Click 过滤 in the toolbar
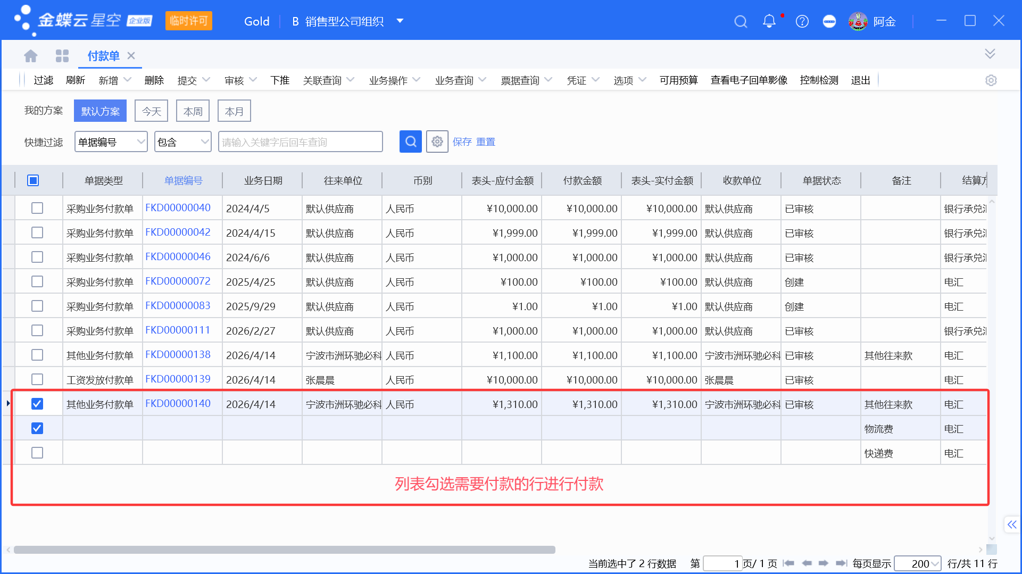Screen dimensions: 1022x574 tap(44, 80)
